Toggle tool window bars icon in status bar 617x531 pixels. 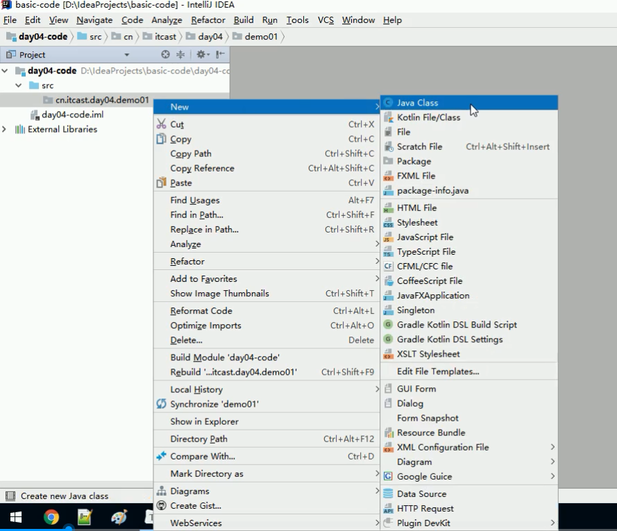click(x=10, y=496)
